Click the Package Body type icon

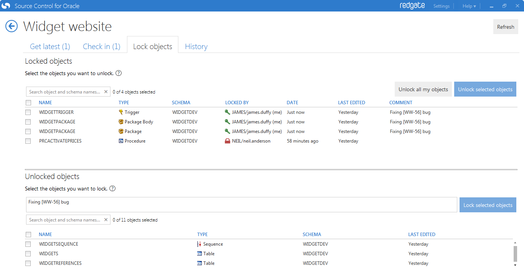tap(121, 122)
